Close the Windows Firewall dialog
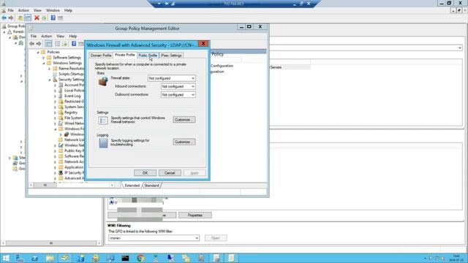The width and height of the screenshot is (468, 263). click(203, 44)
